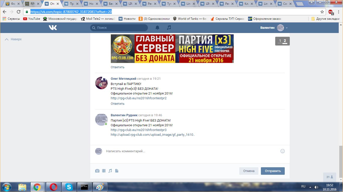Image resolution: width=343 pixels, height=192 pixels.
Task: Go to page 1 of the topic
Action: coord(280,41)
